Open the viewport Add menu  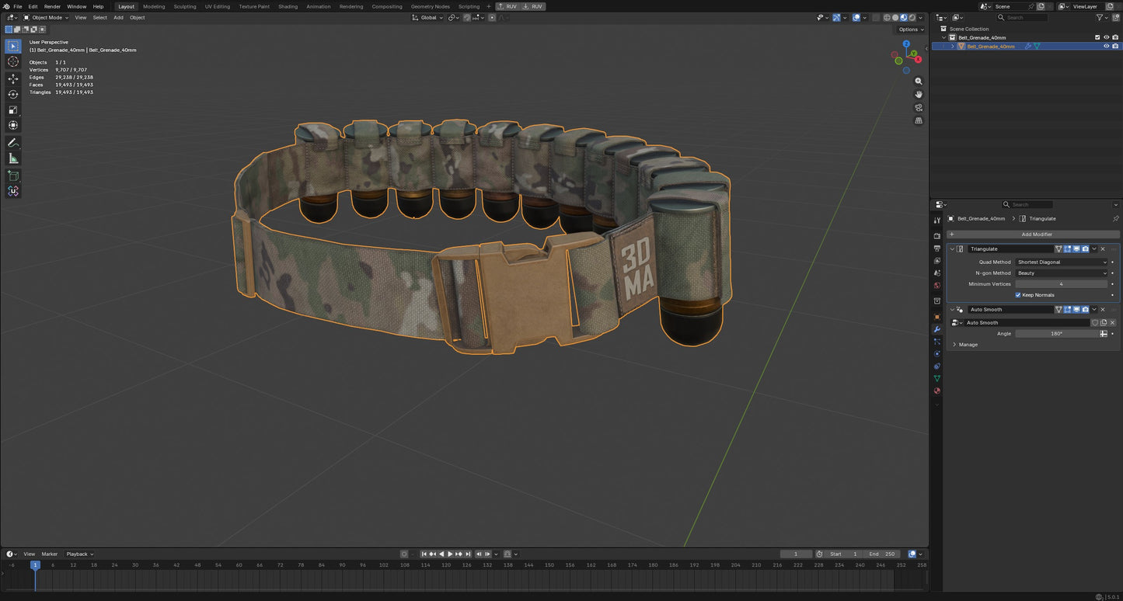tap(118, 17)
